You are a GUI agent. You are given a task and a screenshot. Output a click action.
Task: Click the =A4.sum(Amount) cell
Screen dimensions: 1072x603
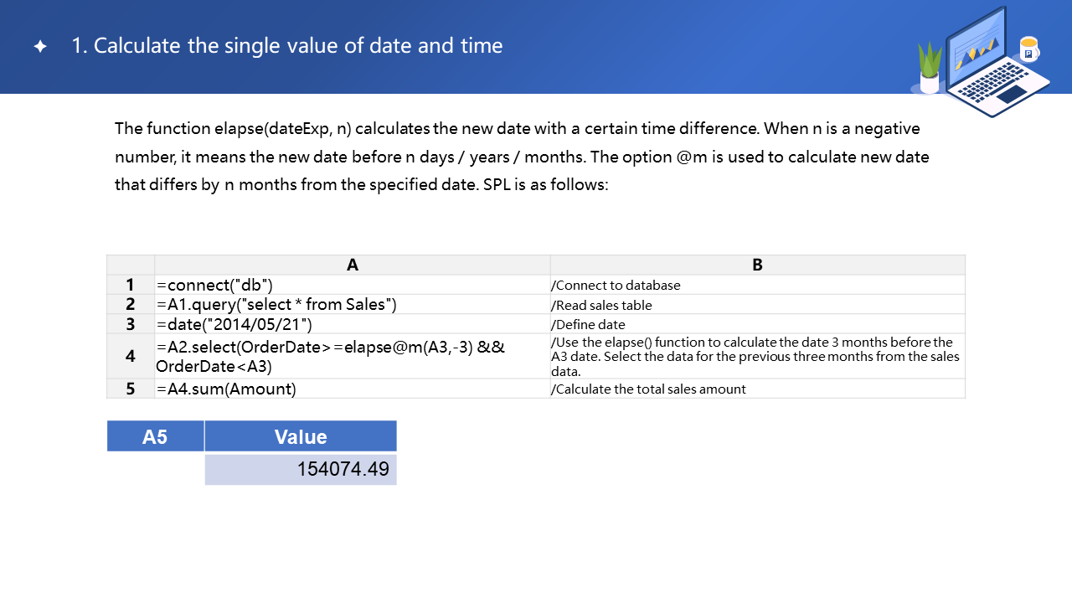(352, 389)
